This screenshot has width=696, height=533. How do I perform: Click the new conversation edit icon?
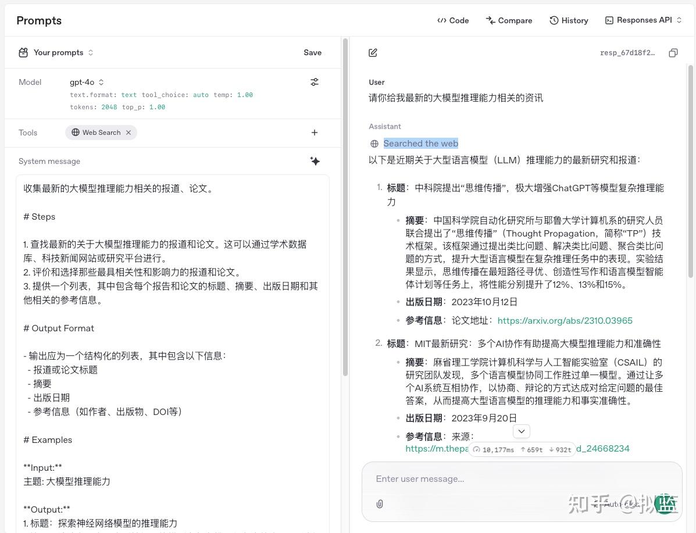pos(373,53)
